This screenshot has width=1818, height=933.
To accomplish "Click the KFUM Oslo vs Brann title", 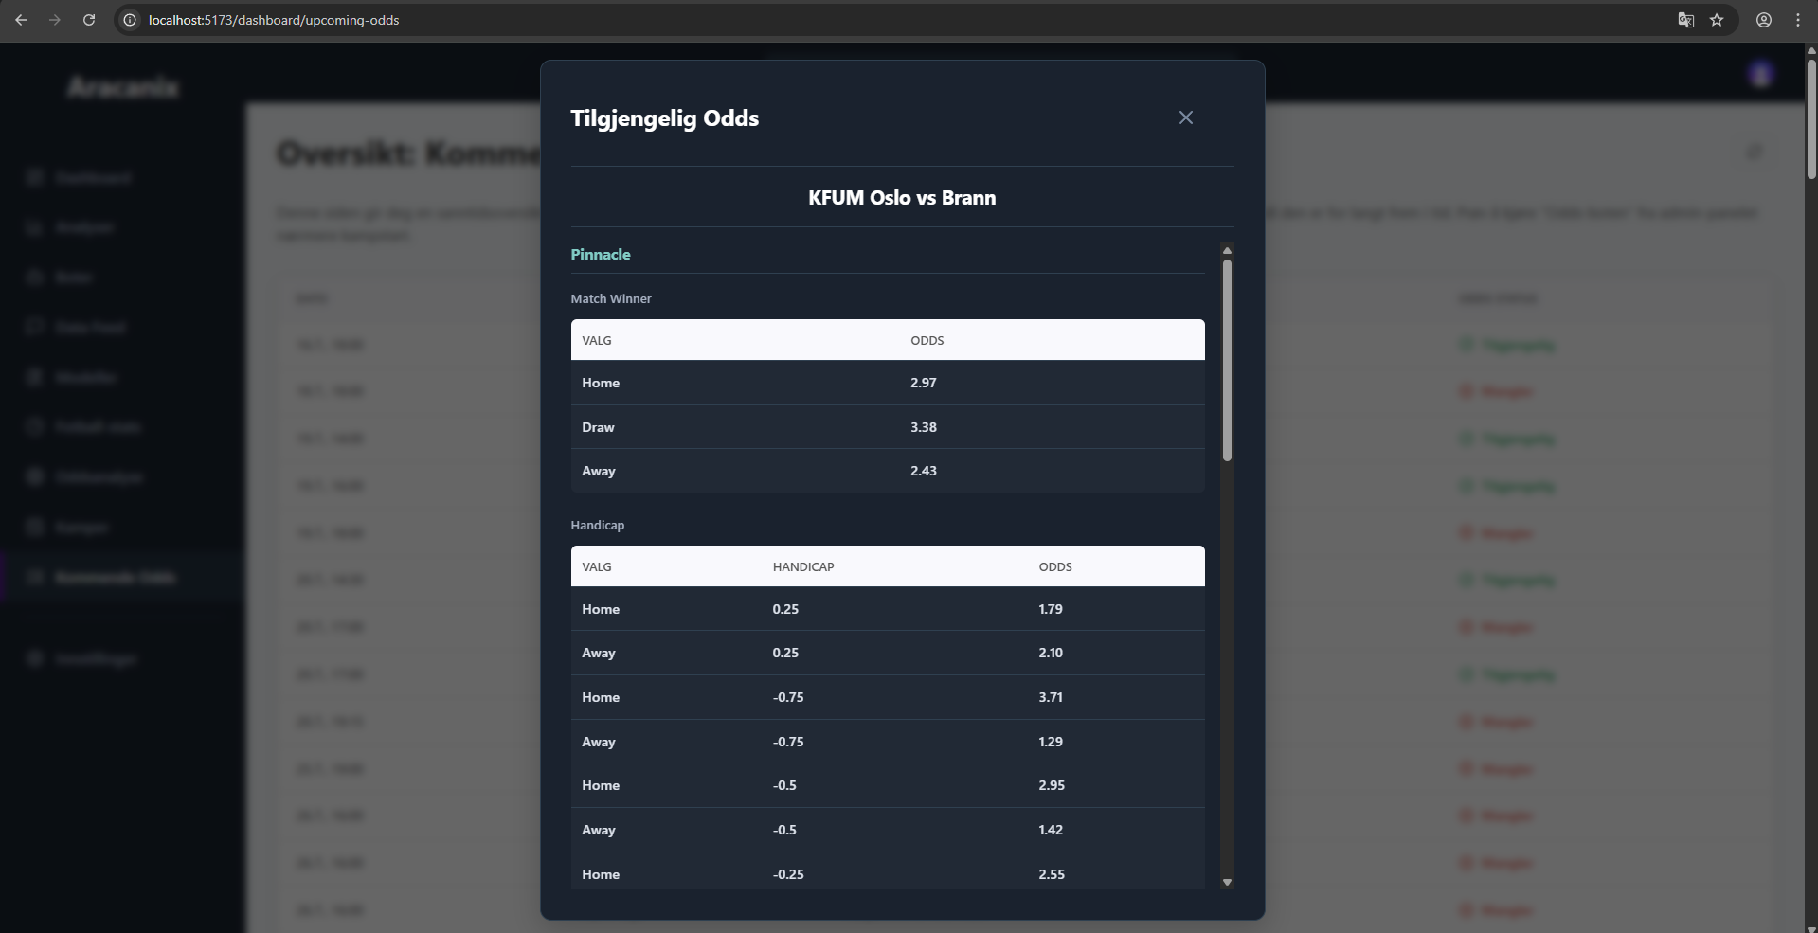I will click(x=902, y=198).
